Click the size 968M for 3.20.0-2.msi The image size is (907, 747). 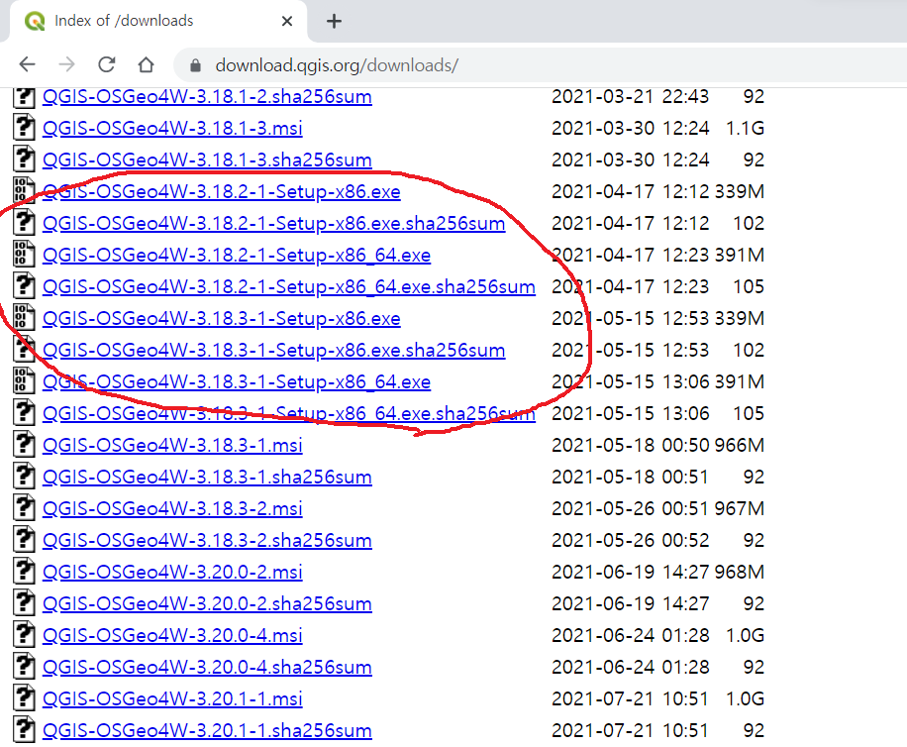(740, 573)
